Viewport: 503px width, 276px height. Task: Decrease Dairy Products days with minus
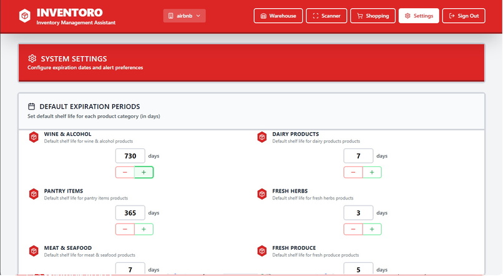pos(353,172)
